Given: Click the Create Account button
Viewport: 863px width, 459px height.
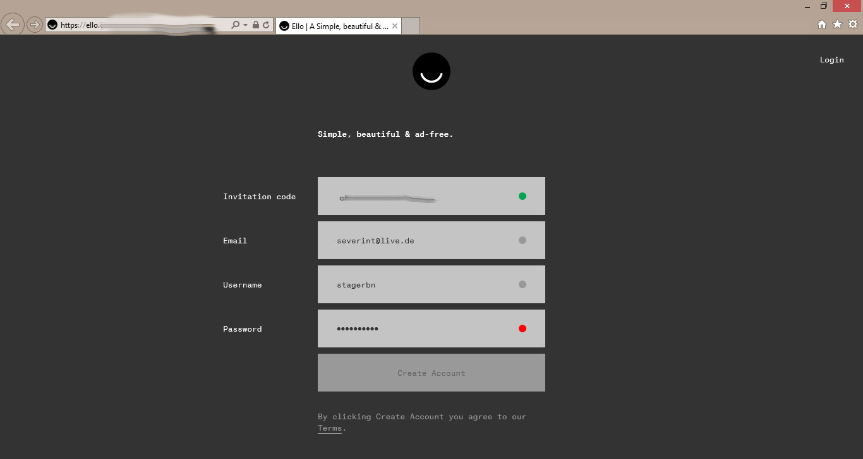Looking at the screenshot, I should (431, 373).
